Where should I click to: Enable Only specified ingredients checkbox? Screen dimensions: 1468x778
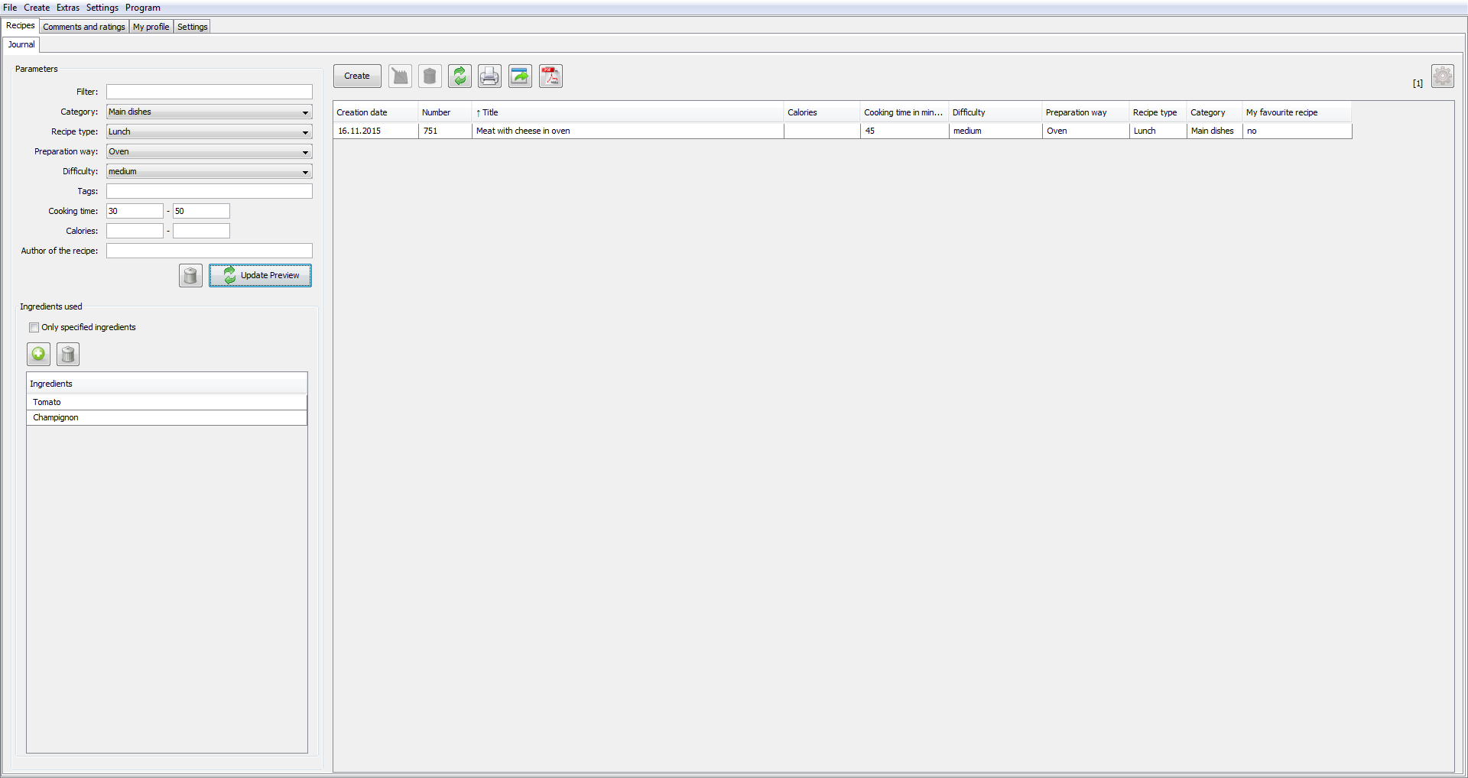(x=34, y=327)
